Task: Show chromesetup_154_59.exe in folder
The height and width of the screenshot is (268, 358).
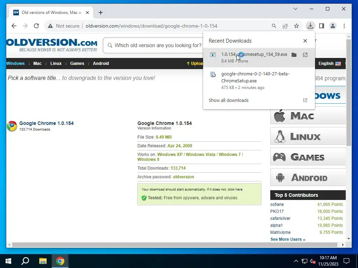Action: tap(294, 55)
